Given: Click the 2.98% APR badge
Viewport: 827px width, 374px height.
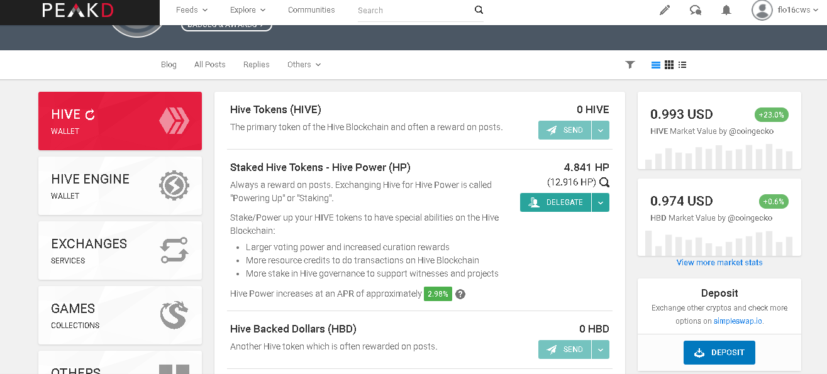Looking at the screenshot, I should coord(438,294).
